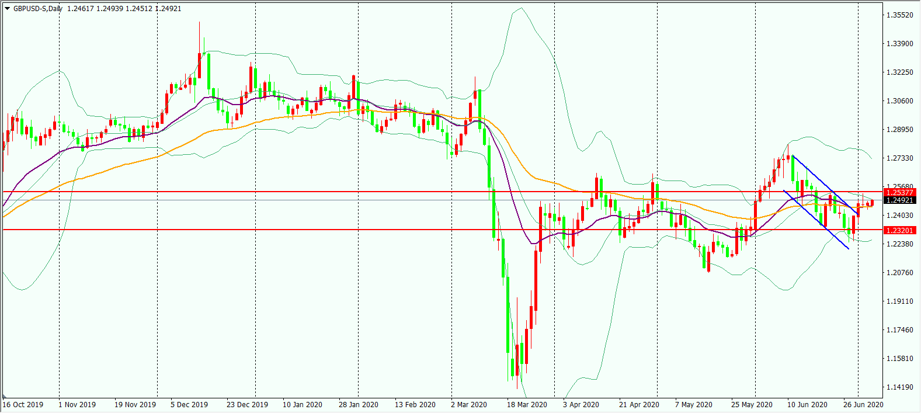Screen dimensions: 921x413
Task: Click the 16 Oct 2019 date label
Action: coord(23,404)
